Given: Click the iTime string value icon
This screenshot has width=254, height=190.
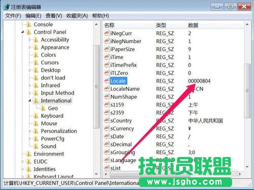Looking at the screenshot, I should (x=107, y=57).
